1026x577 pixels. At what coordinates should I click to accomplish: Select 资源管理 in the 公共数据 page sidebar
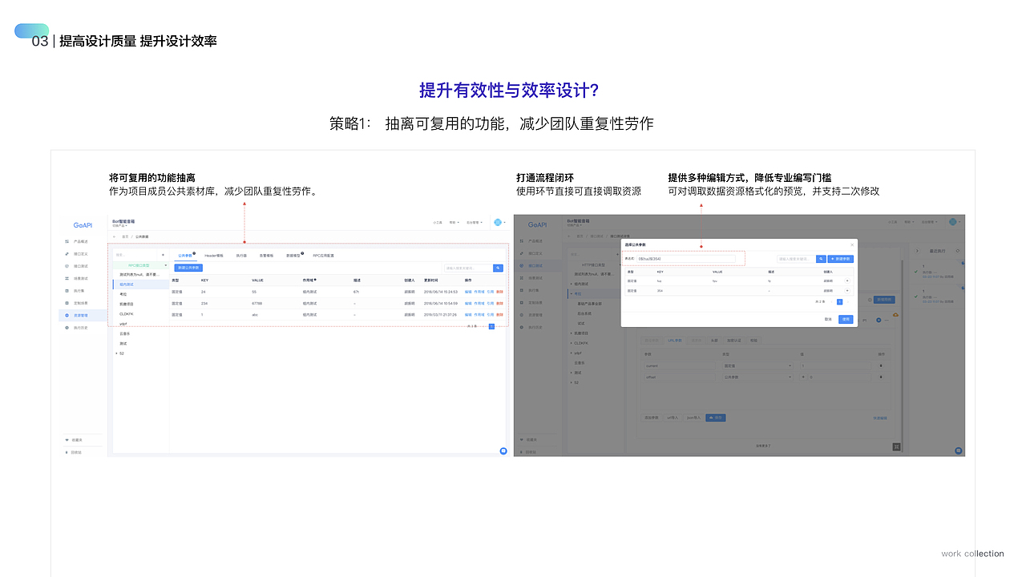click(81, 315)
